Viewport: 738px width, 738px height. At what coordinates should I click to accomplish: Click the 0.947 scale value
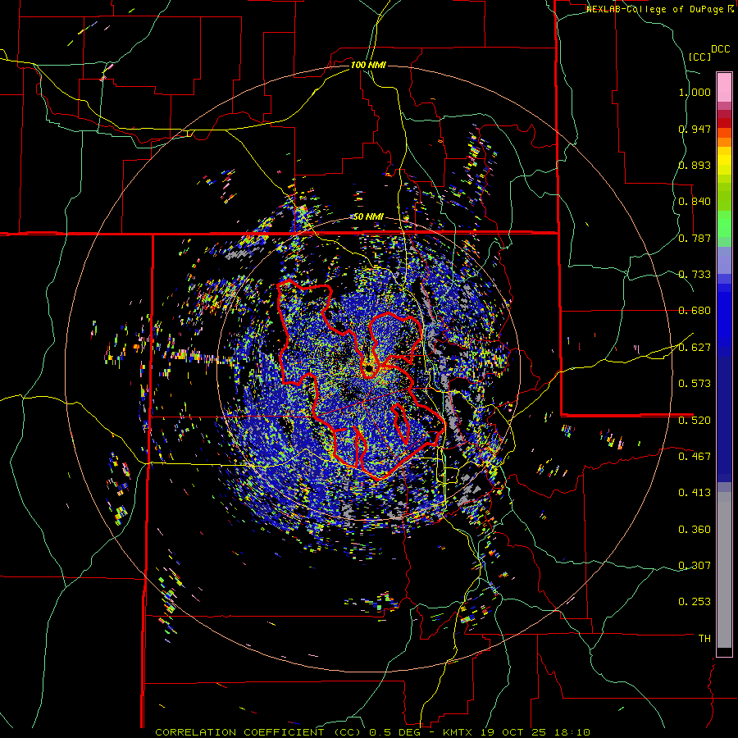[695, 129]
